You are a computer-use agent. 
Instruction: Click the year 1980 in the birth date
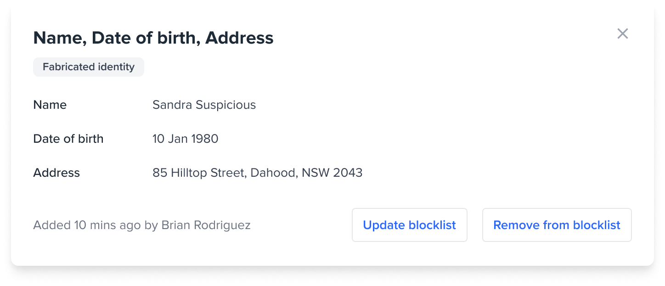click(x=204, y=139)
